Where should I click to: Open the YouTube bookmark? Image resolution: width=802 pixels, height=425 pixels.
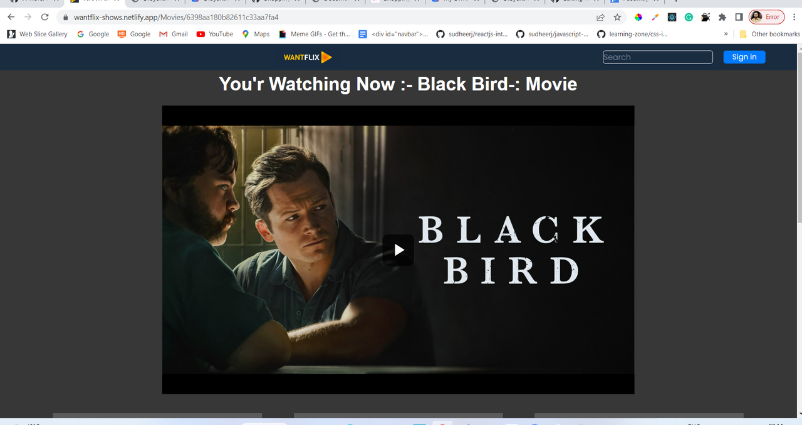tap(214, 34)
